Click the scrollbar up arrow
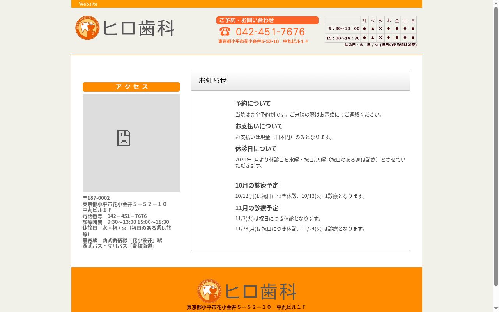Viewport: 499px width, 312px height. point(496,3)
